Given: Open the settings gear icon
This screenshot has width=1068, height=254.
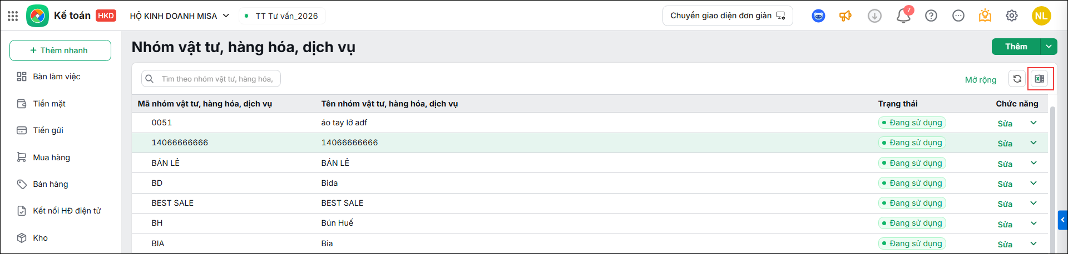Looking at the screenshot, I should point(1012,16).
